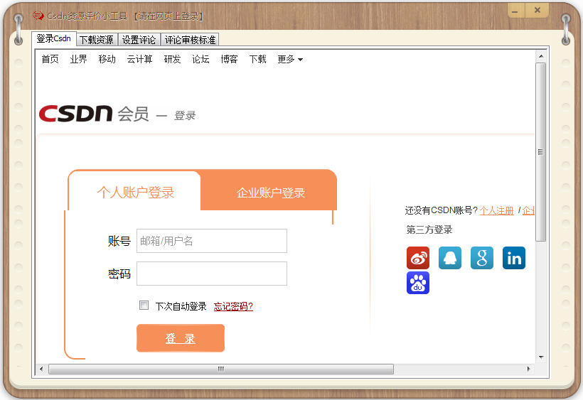Open the 移动 navigation link
The height and width of the screenshot is (400, 583).
(x=107, y=60)
